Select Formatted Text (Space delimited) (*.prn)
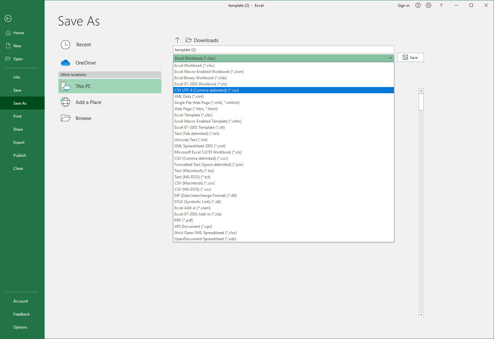494x339 pixels. coord(283,165)
